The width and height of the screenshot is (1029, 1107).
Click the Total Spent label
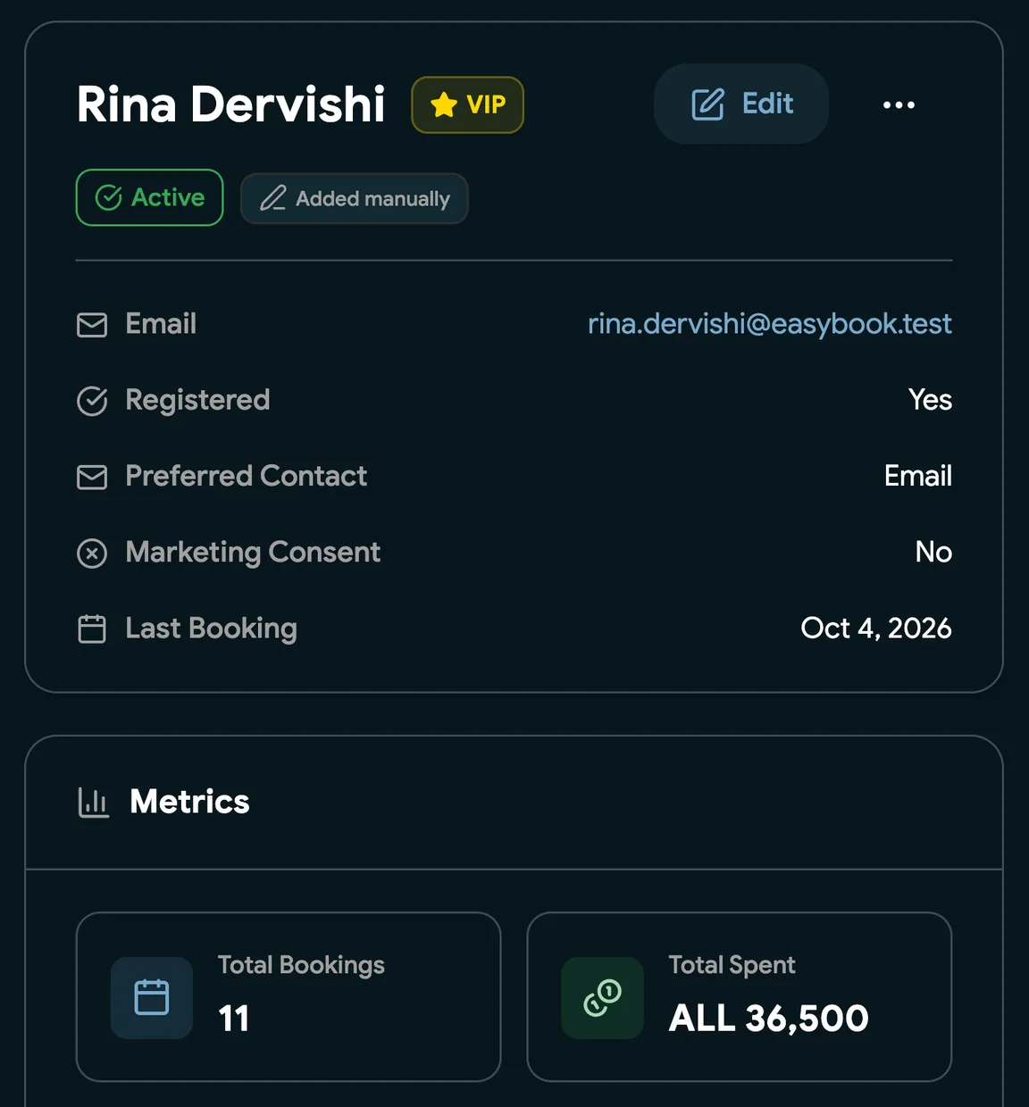coord(732,965)
